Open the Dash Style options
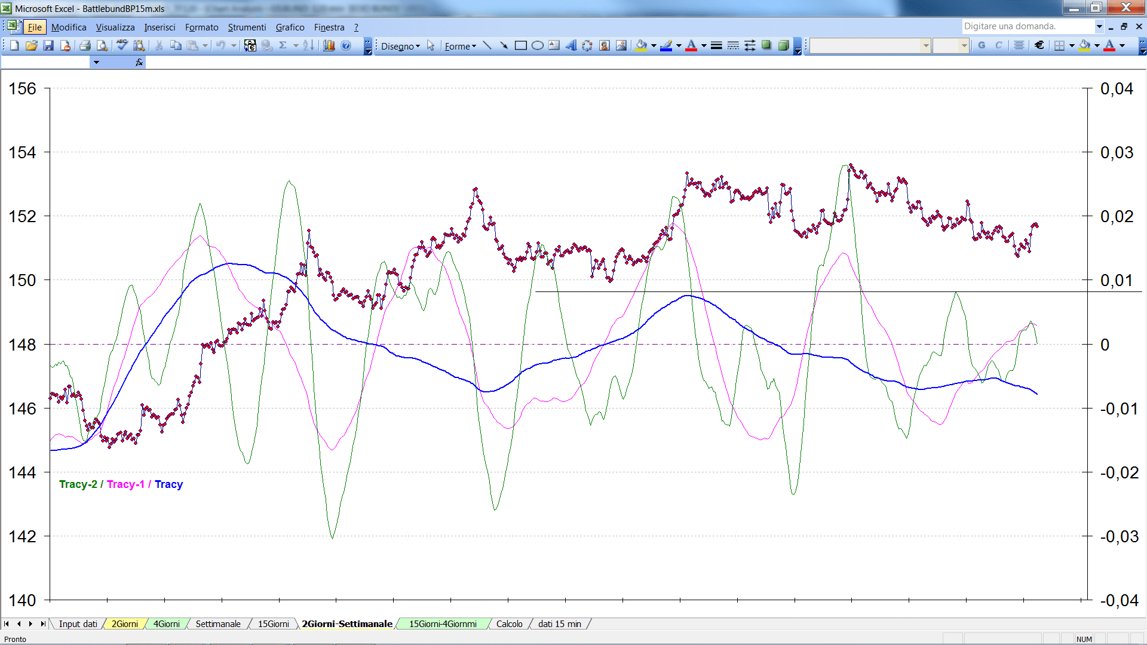This screenshot has width=1147, height=645. pyautogui.click(x=733, y=45)
